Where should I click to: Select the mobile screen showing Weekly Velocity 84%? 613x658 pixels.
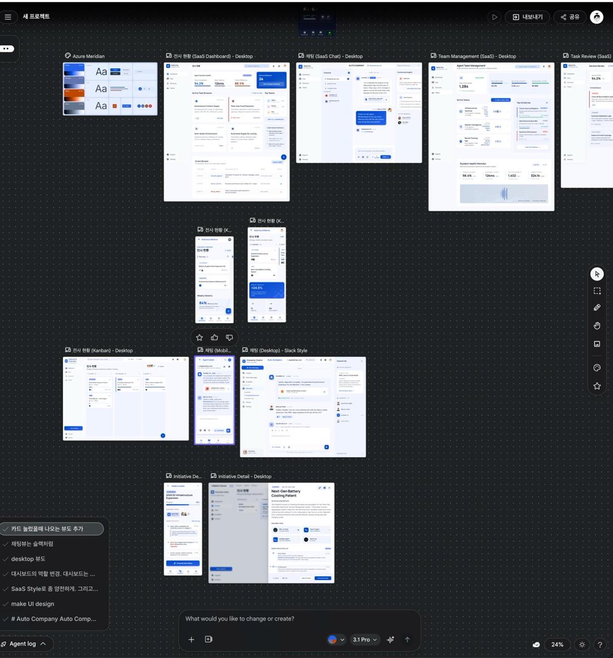(215, 280)
